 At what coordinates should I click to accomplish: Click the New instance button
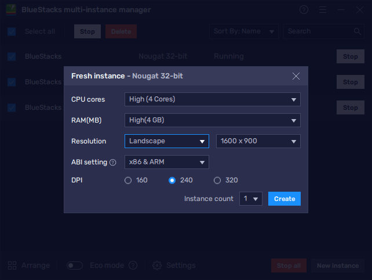[x=338, y=265]
